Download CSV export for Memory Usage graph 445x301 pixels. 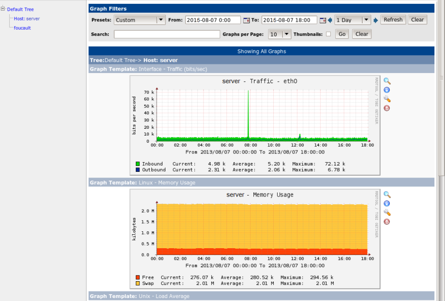pyautogui.click(x=386, y=204)
